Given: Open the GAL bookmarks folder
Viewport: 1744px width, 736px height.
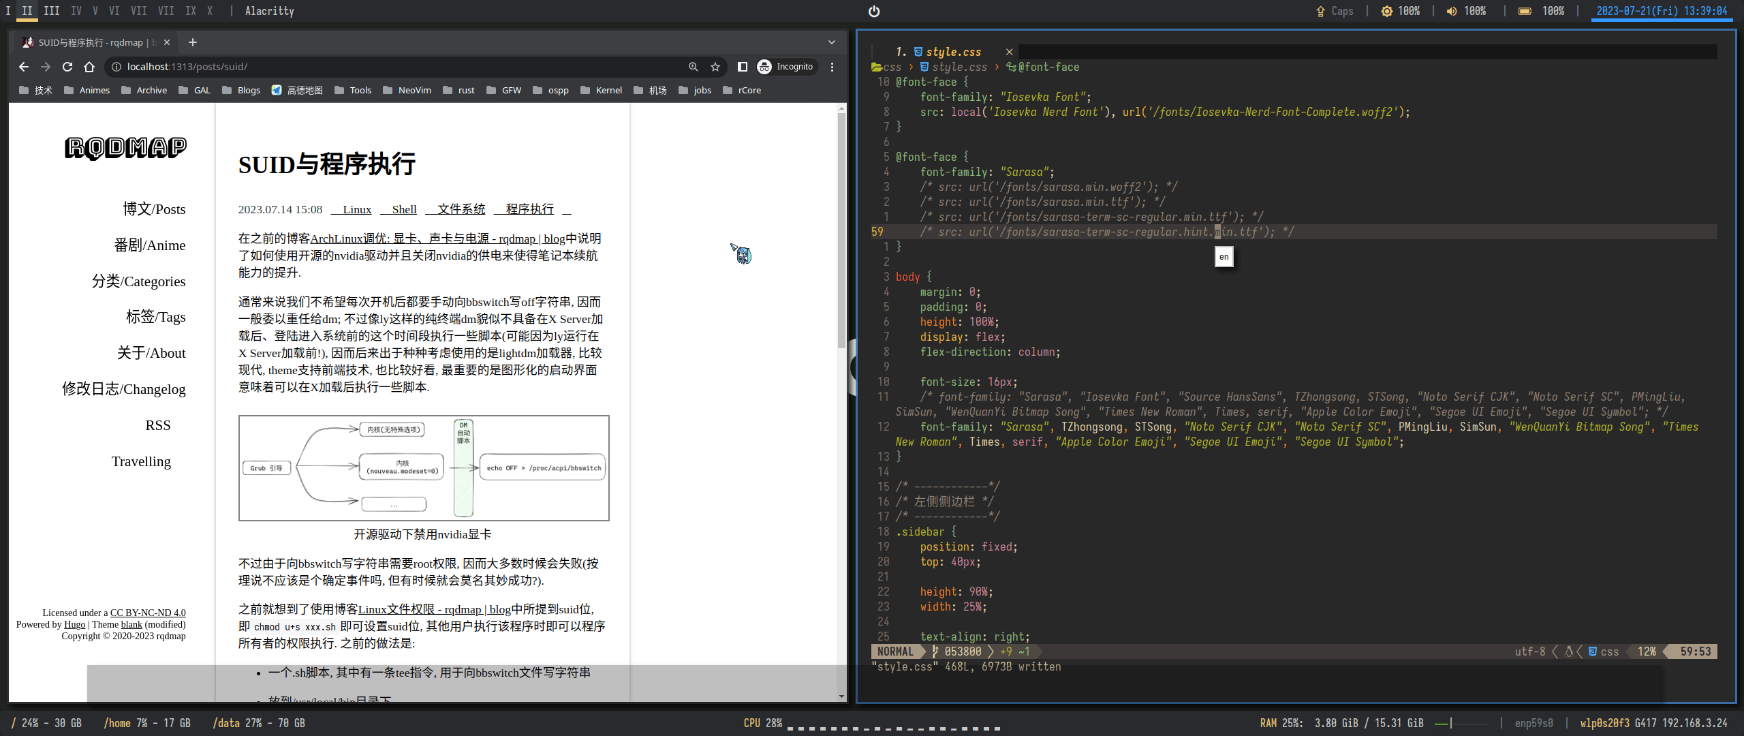Looking at the screenshot, I should (x=195, y=90).
